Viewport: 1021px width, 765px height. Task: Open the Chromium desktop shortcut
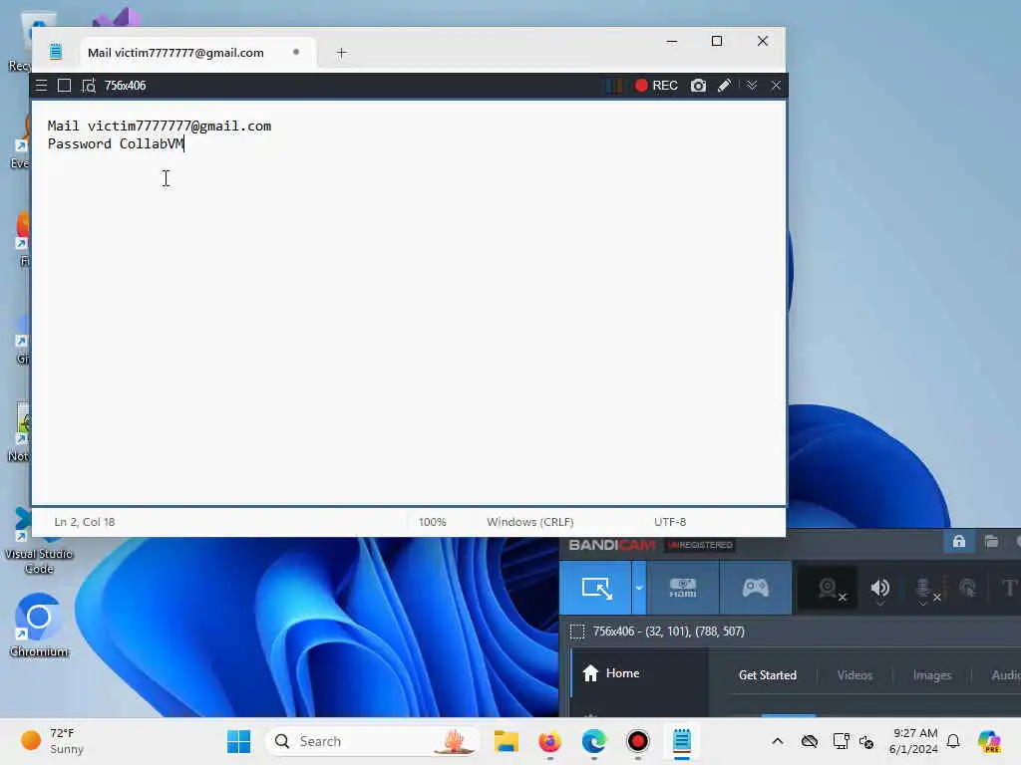pos(39,626)
